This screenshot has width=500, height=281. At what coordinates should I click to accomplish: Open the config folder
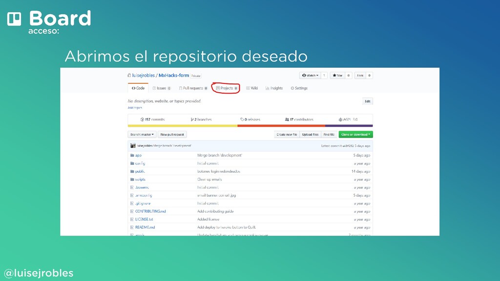click(140, 163)
